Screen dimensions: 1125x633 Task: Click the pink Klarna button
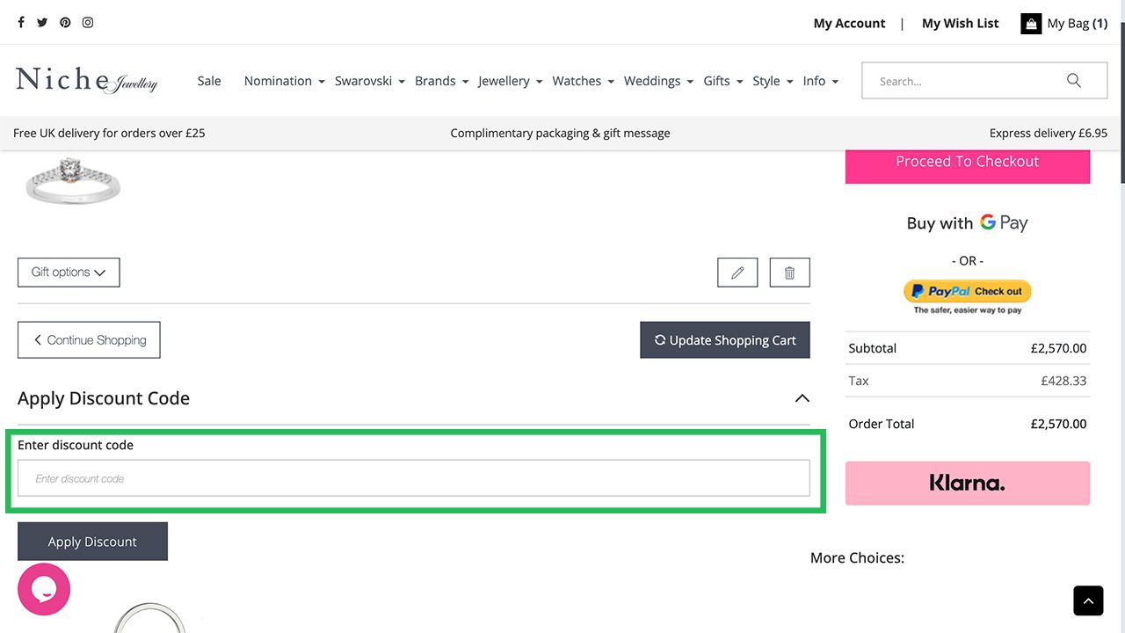[x=968, y=483]
